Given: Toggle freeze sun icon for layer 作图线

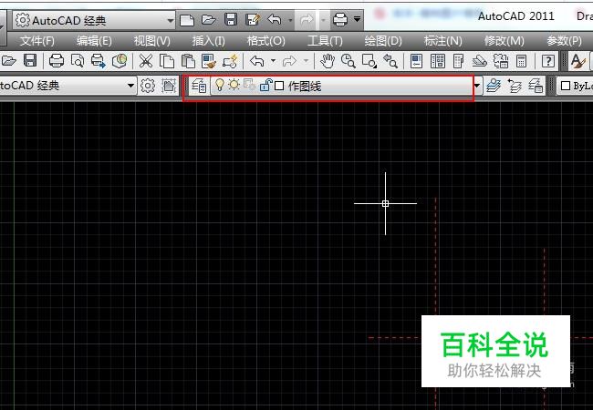Looking at the screenshot, I should pos(234,85).
